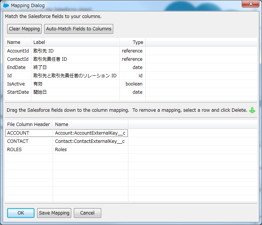Click label 有効
This screenshot has height=225, width=262.
click(38, 84)
